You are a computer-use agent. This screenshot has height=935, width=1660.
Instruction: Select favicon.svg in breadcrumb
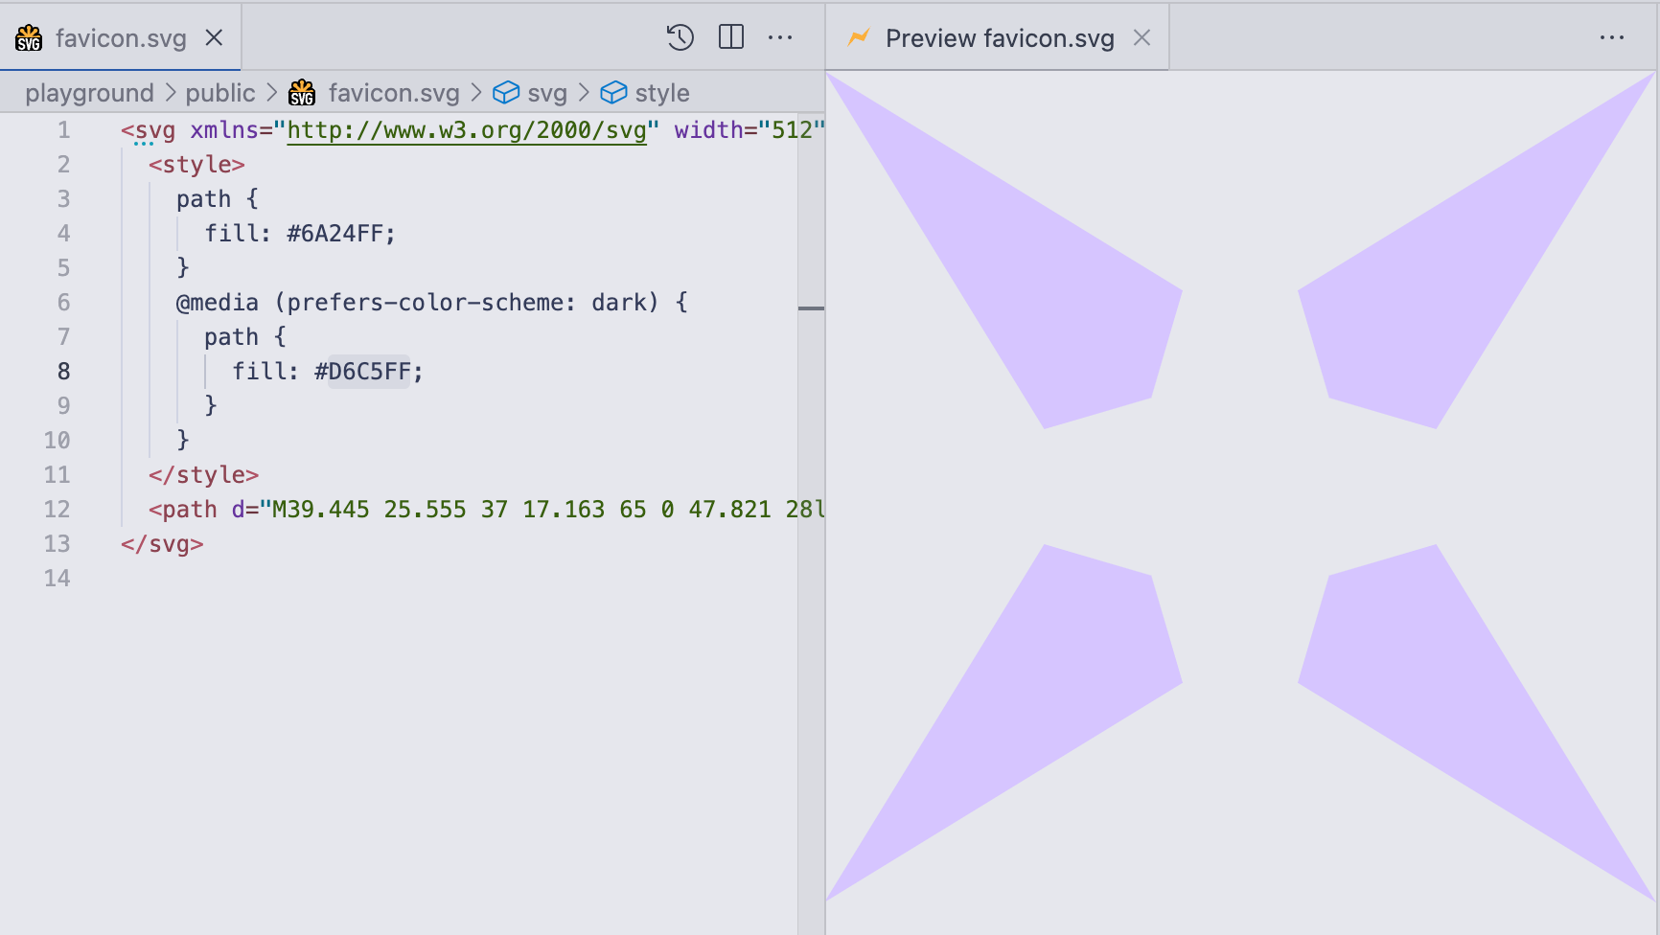click(394, 93)
